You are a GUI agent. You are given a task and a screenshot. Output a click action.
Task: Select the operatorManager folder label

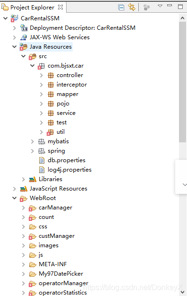click(x=64, y=283)
